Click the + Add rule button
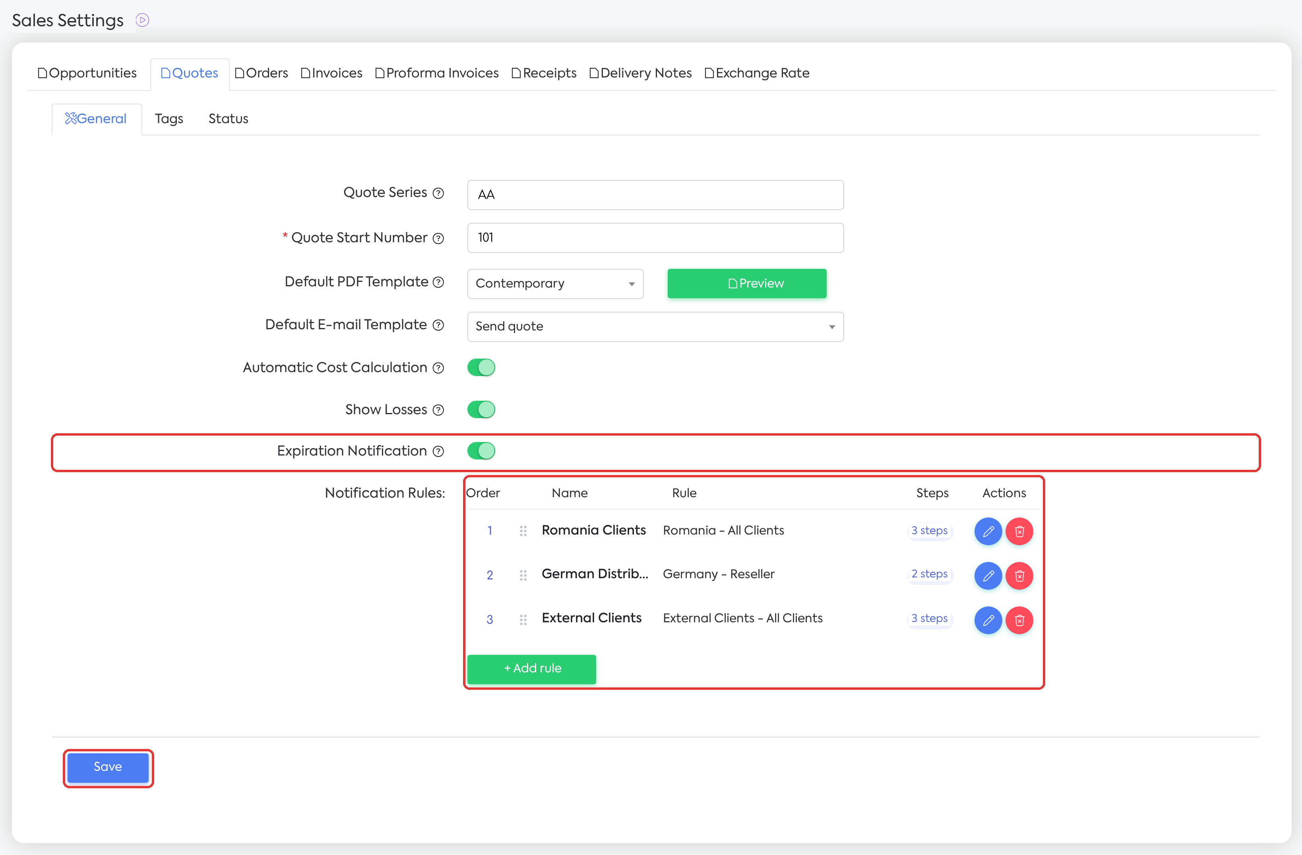1302x855 pixels. 532,669
